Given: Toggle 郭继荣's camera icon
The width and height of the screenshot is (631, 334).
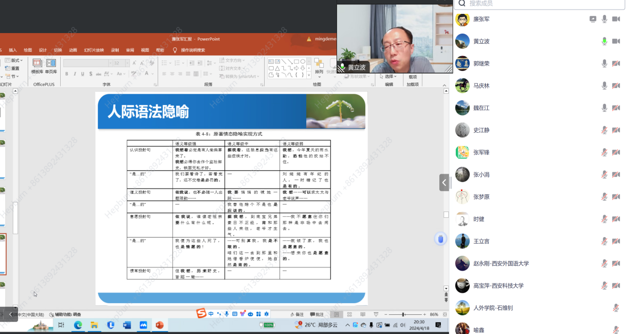Looking at the screenshot, I should (x=616, y=63).
